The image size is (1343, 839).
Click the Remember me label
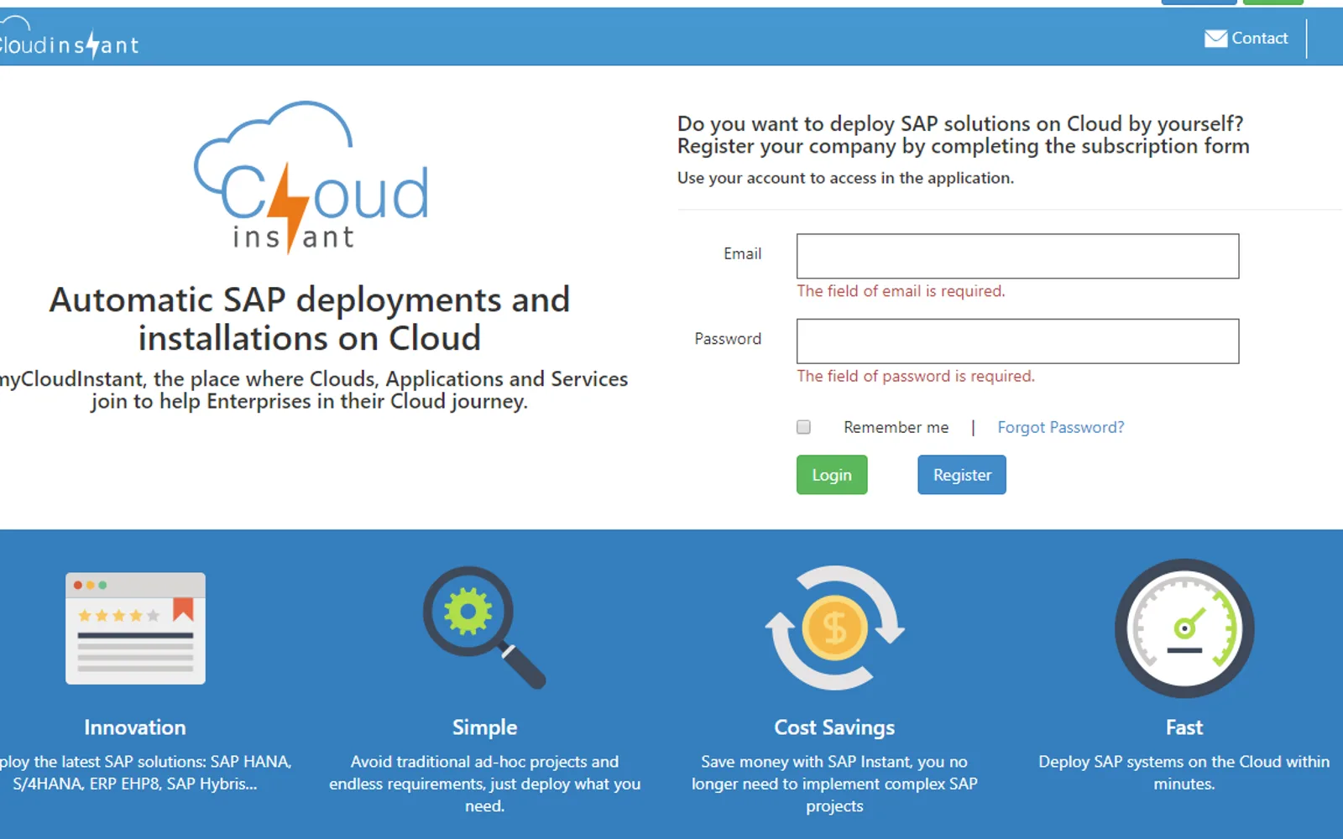tap(896, 427)
